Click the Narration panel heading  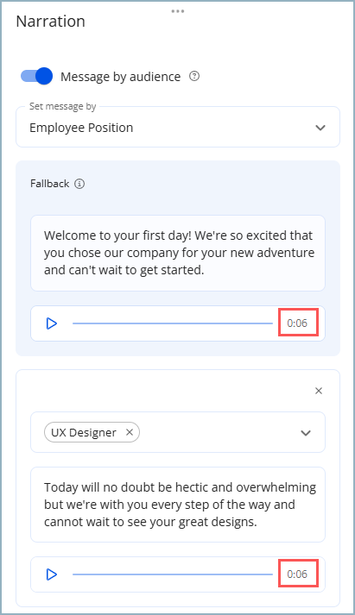(50, 22)
